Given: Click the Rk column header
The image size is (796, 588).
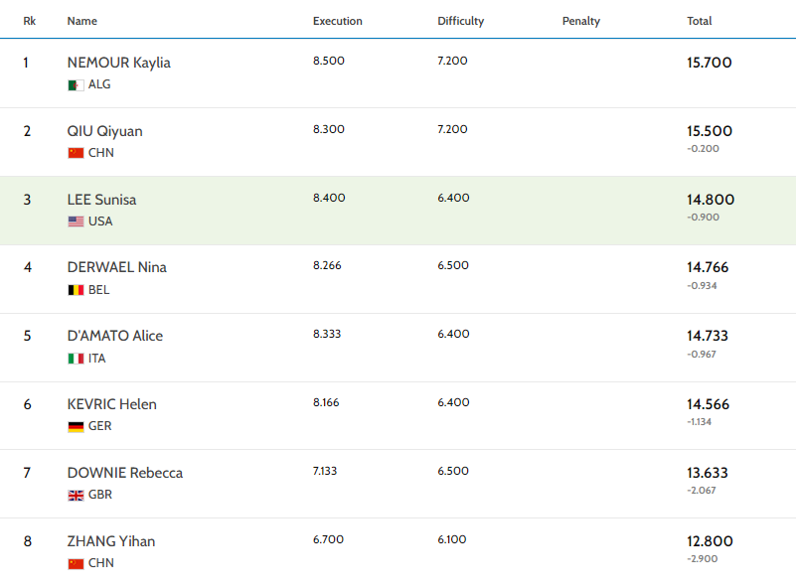Looking at the screenshot, I should click(30, 20).
